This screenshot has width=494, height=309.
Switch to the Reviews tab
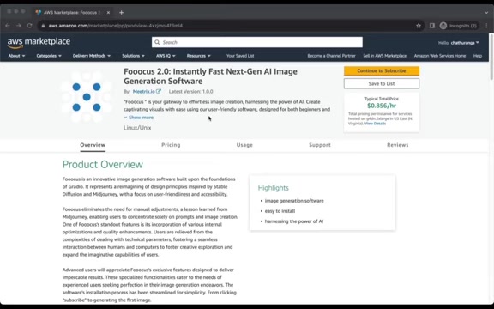(x=398, y=145)
